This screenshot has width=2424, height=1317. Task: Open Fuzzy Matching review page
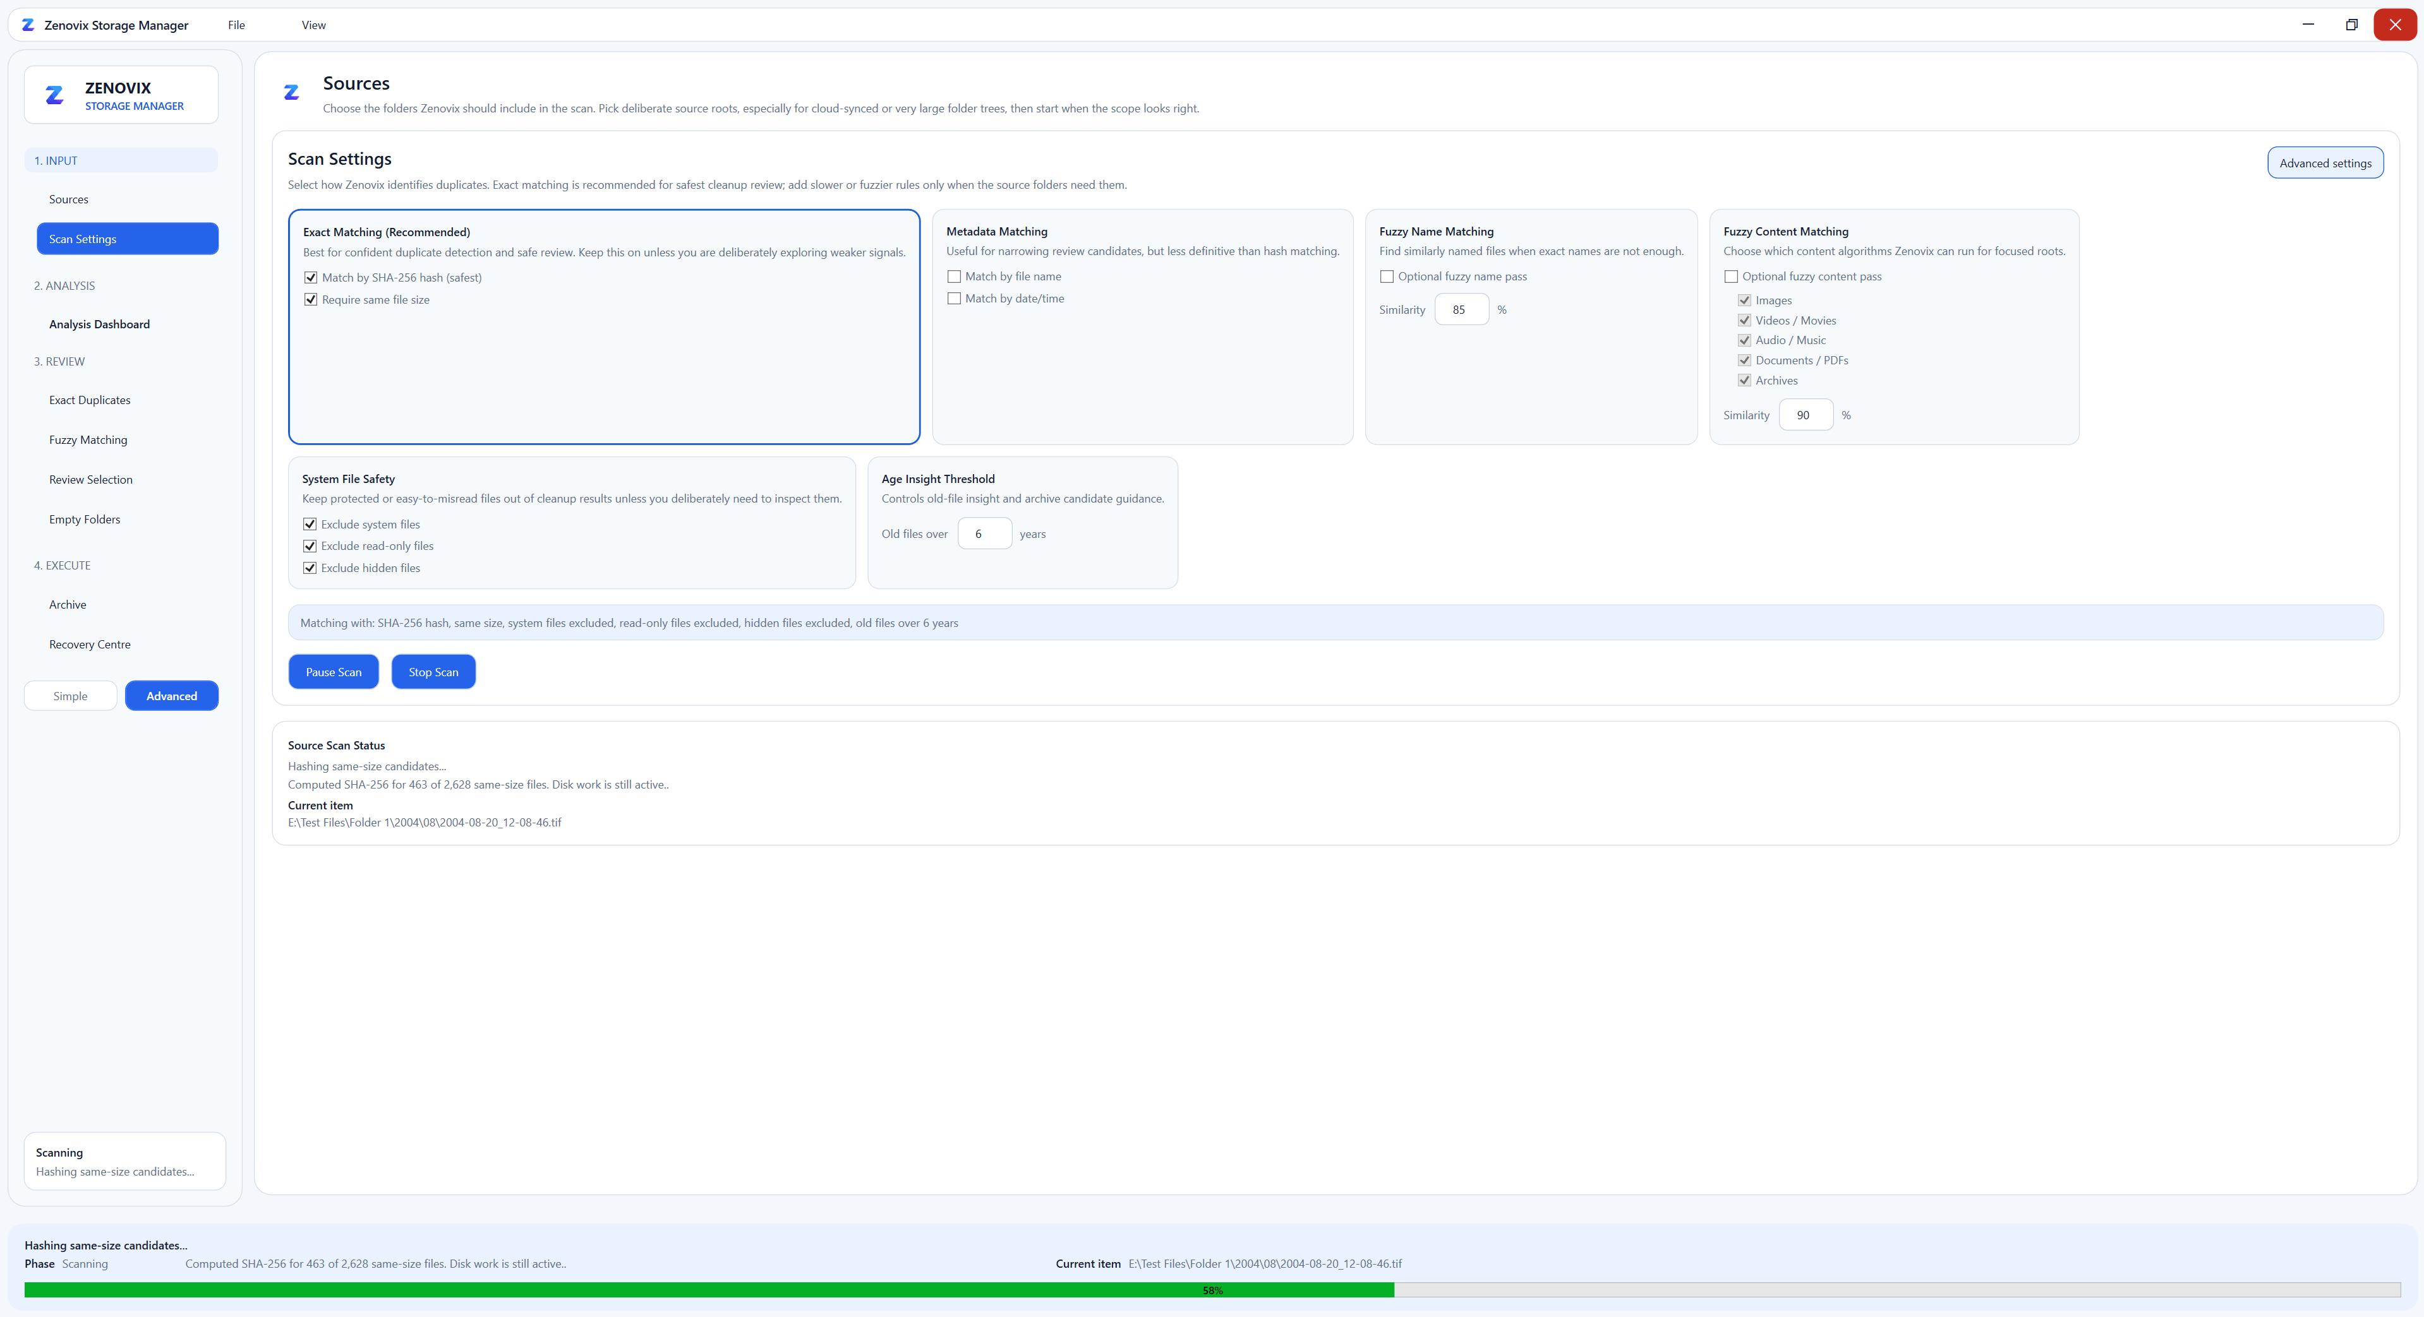pyautogui.click(x=127, y=440)
